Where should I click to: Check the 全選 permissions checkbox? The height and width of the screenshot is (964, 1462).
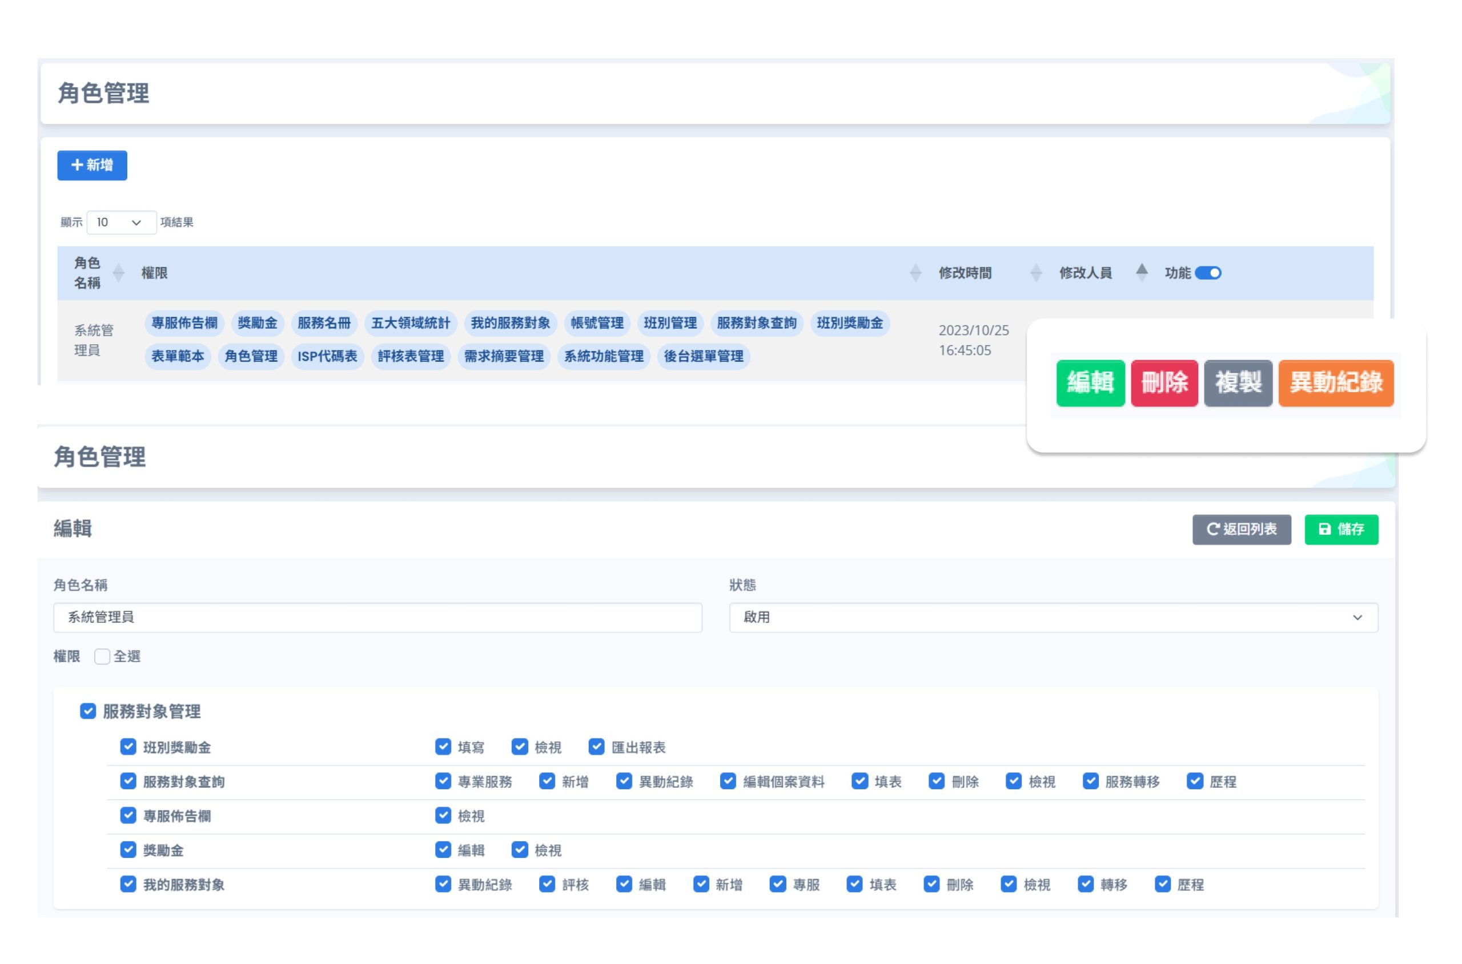tap(102, 656)
